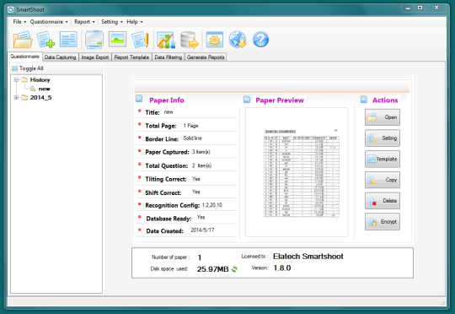Switch to the Generate Reports tab
Image resolution: width=455 pixels, height=314 pixels.
(x=206, y=57)
